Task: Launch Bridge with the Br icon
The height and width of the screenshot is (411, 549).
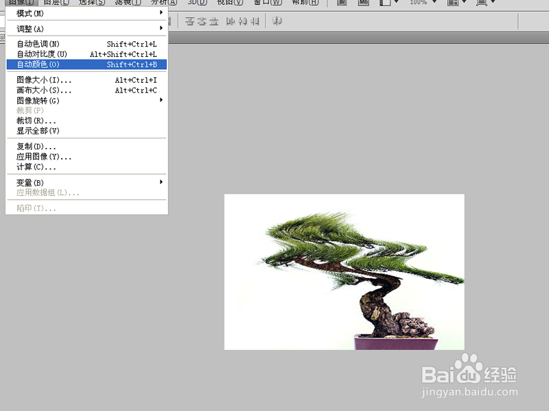Action: (x=342, y=2)
